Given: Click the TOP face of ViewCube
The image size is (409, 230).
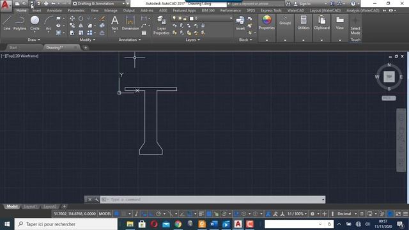Looking at the screenshot, I should [x=389, y=77].
